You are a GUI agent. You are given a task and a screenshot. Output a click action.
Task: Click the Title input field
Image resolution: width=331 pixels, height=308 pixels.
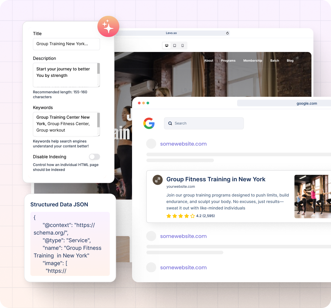[66, 44]
